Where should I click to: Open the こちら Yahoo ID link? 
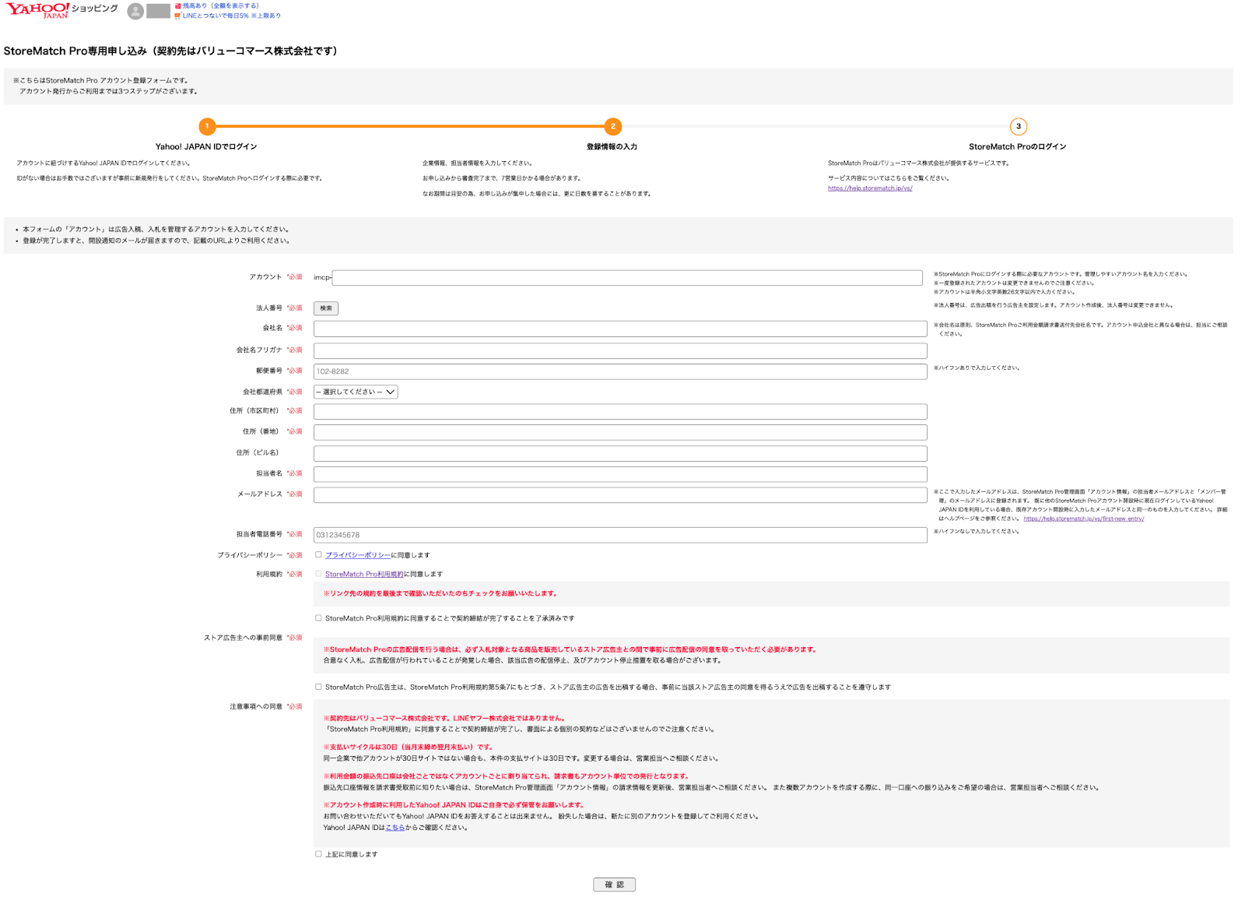[x=395, y=828]
